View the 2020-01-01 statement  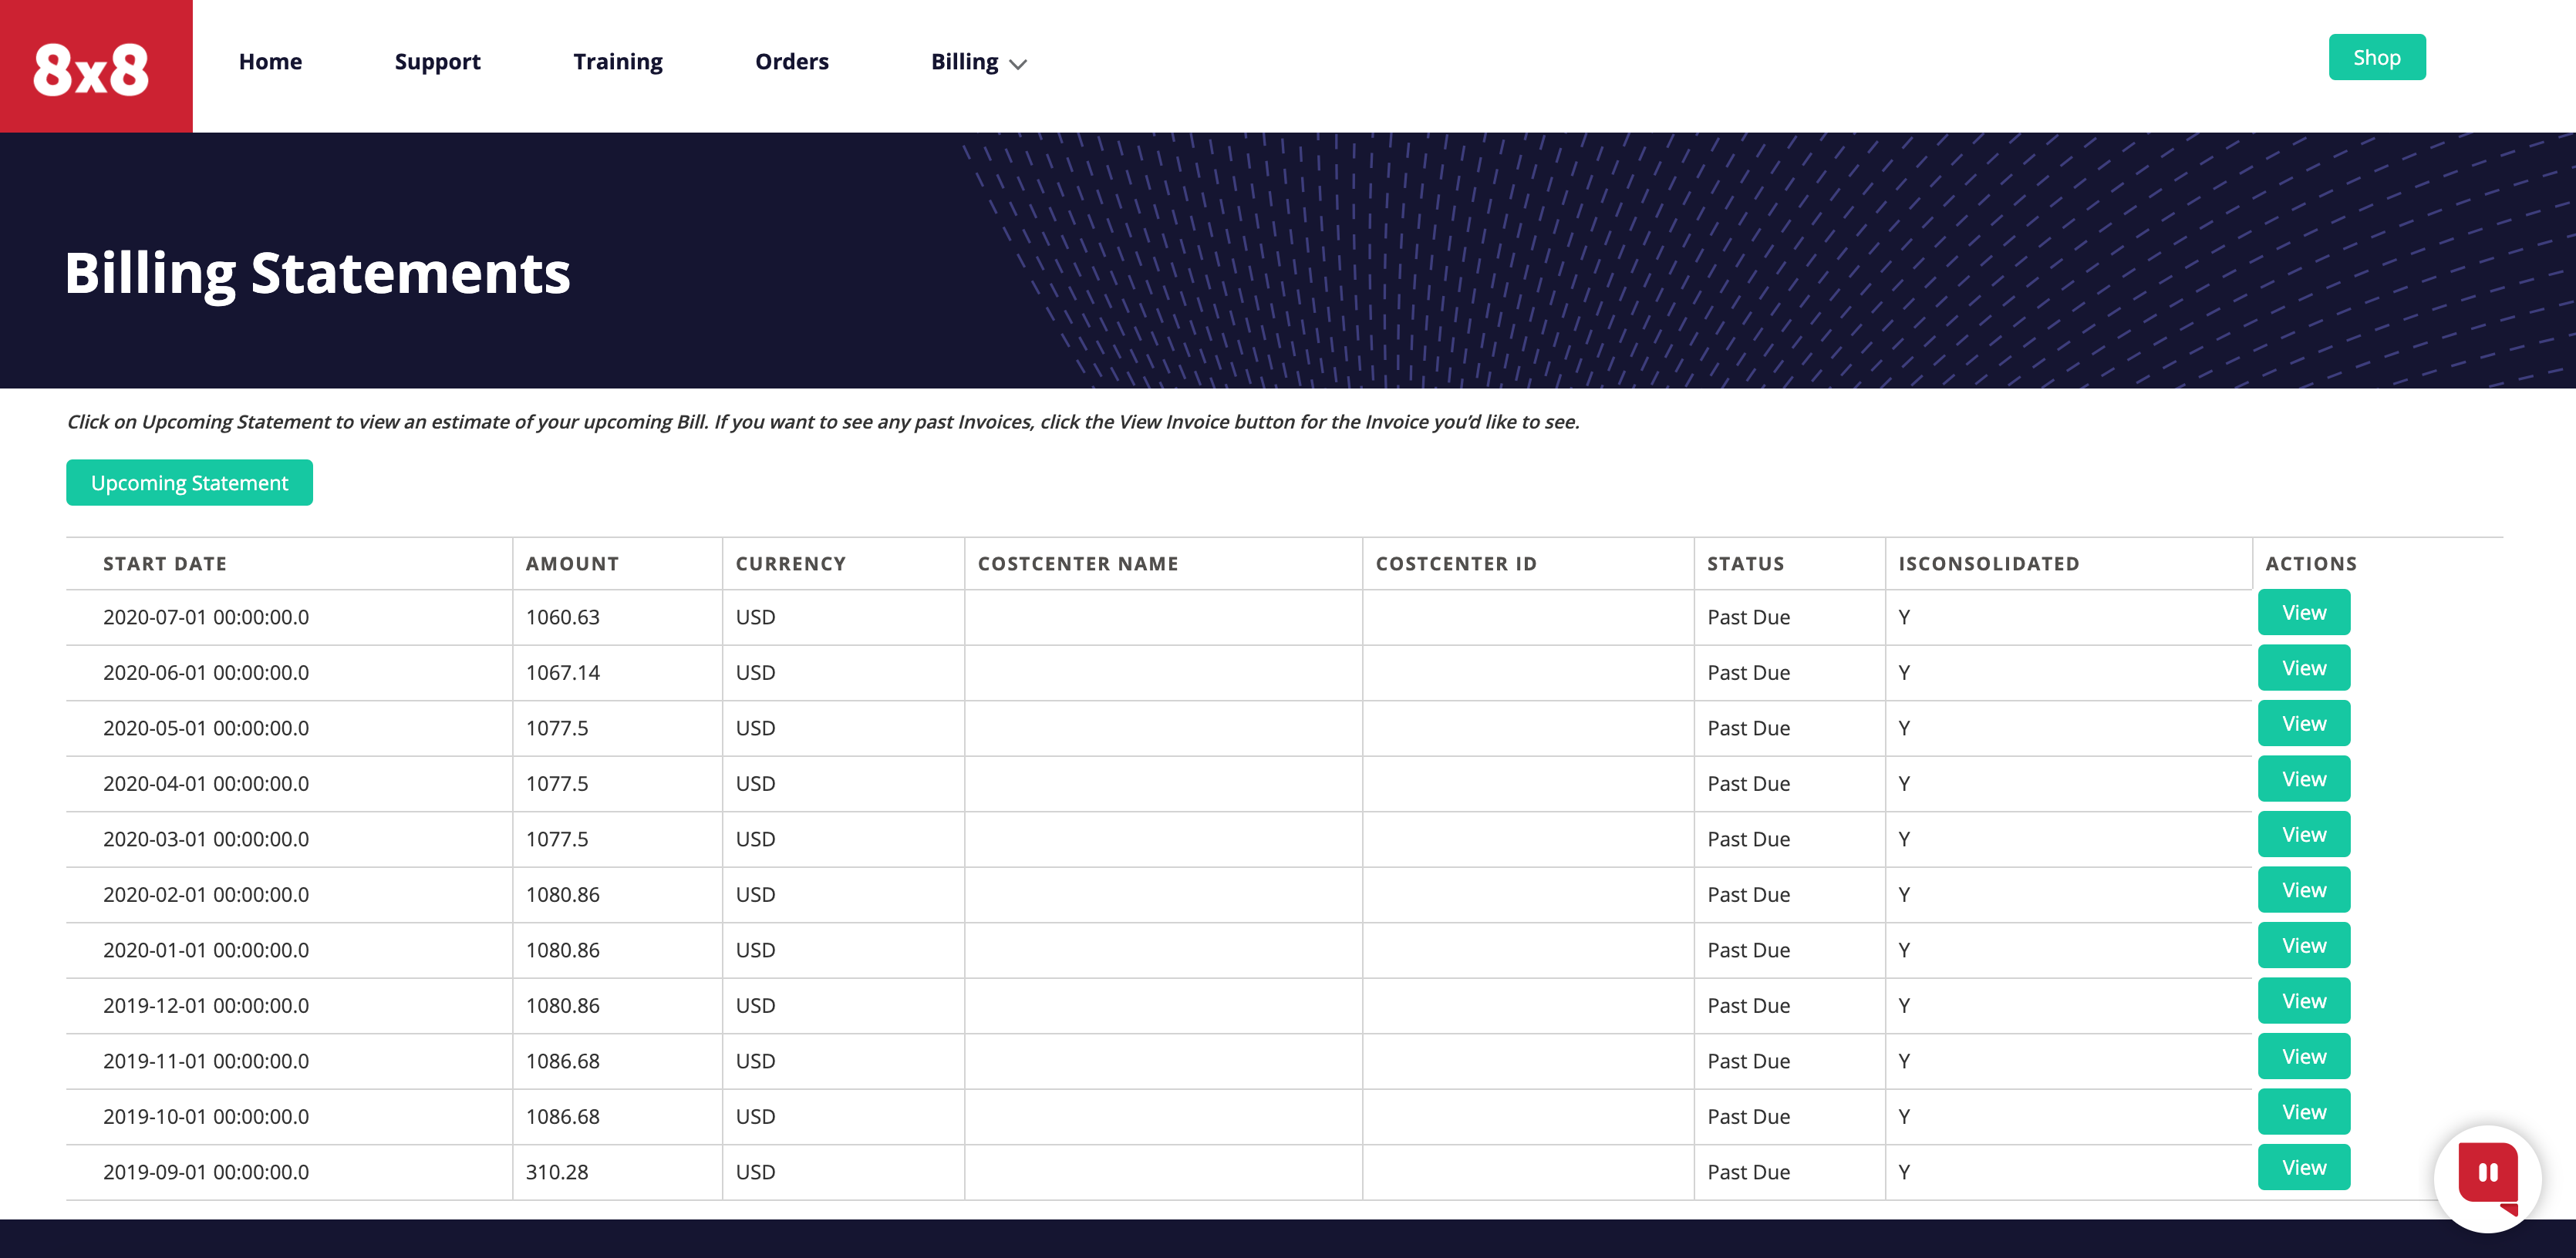point(2304,945)
